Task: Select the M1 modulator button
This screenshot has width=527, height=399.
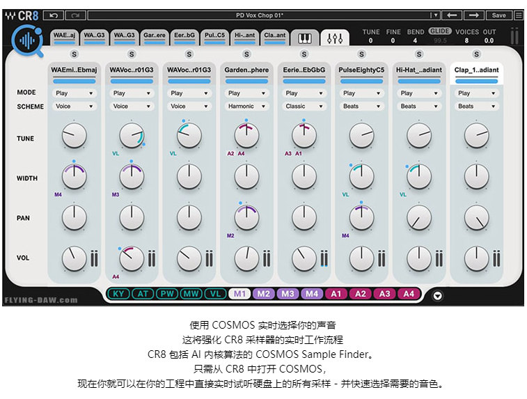Action: 239,294
